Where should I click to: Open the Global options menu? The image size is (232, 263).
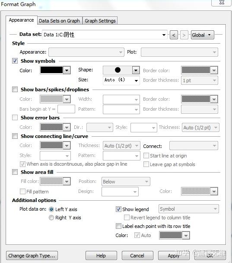pos(202,35)
